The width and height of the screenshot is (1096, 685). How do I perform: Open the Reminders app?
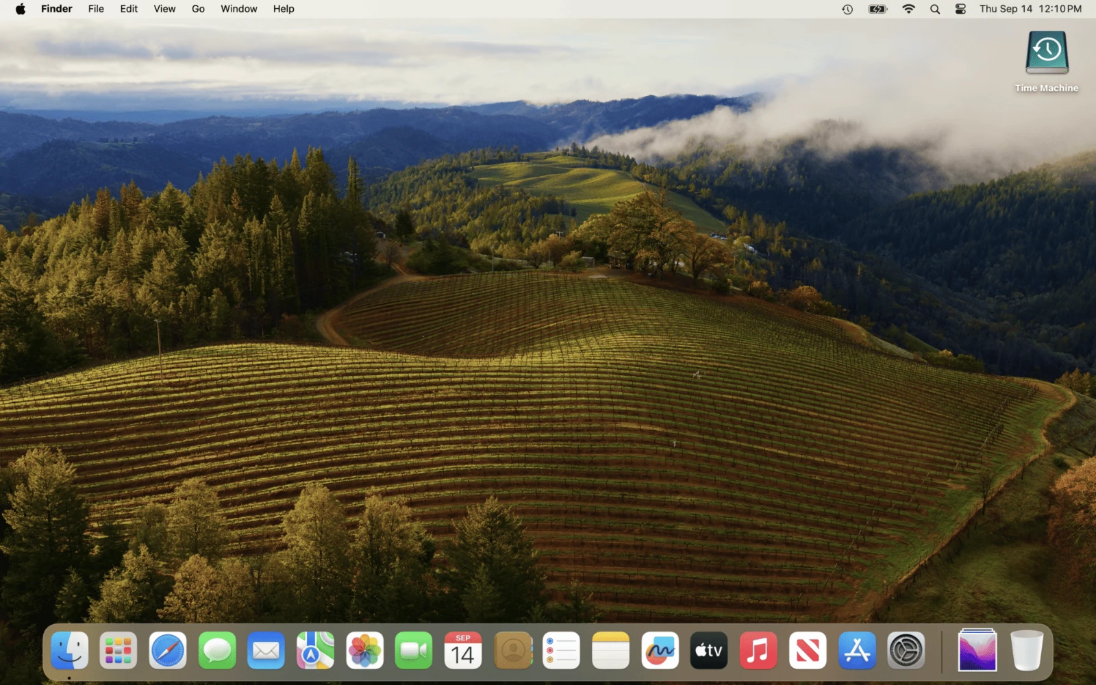click(x=562, y=651)
